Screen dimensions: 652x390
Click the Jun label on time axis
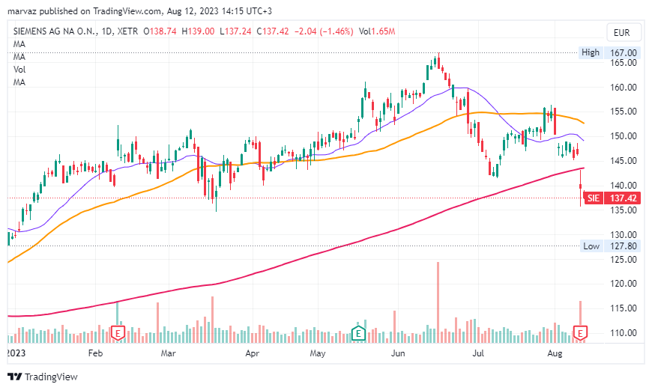coord(398,353)
